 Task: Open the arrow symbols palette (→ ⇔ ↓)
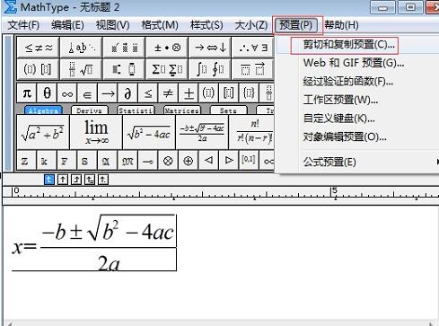tap(210, 48)
